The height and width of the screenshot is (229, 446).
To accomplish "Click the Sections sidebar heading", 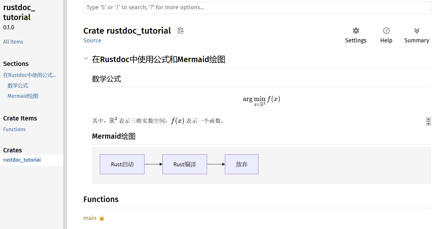I will pos(16,64).
